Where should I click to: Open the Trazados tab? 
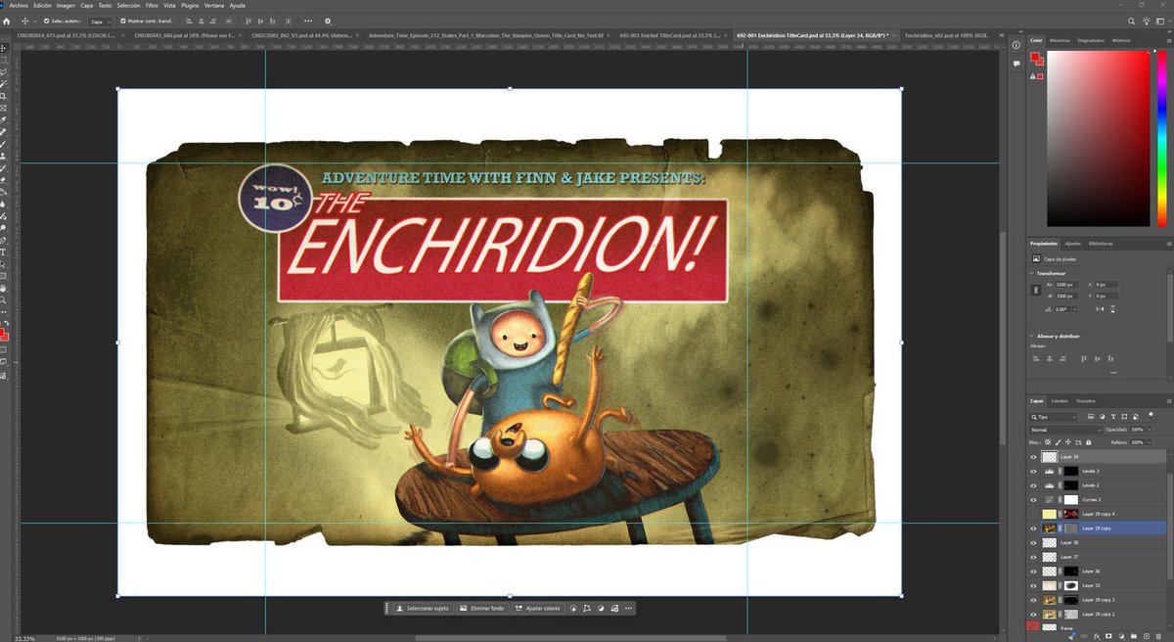(x=1086, y=400)
